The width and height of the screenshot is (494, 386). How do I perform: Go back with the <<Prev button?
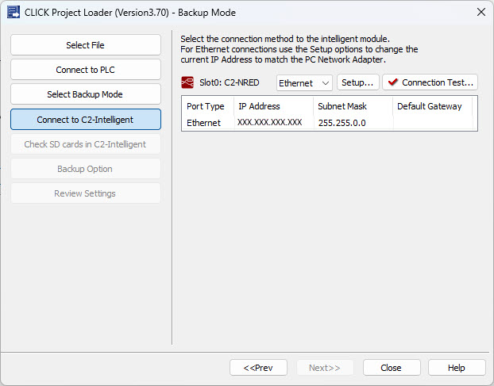(x=258, y=368)
